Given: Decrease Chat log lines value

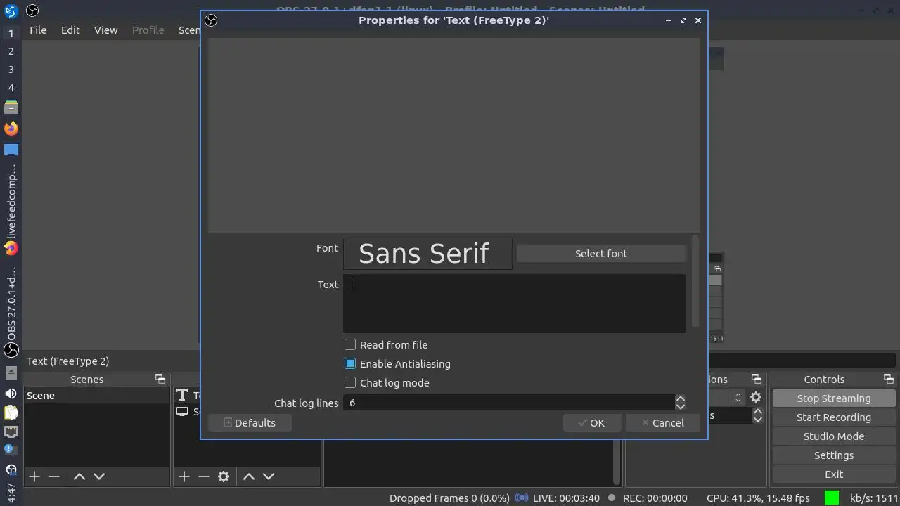Looking at the screenshot, I should (x=681, y=406).
